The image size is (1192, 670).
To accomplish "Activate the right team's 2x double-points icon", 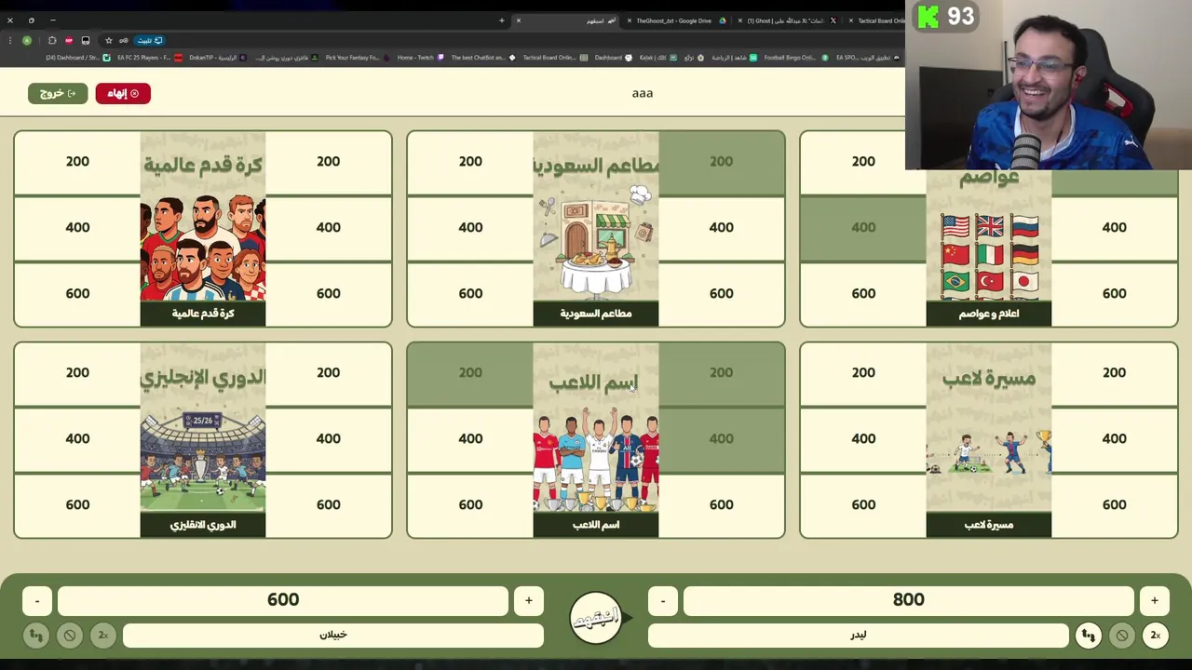I will 1155,636.
